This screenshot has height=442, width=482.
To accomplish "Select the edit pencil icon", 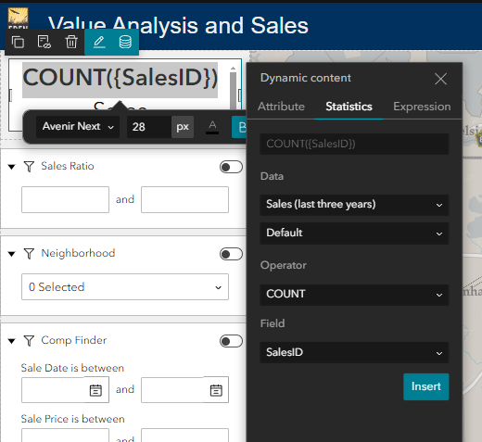I will [x=99, y=42].
